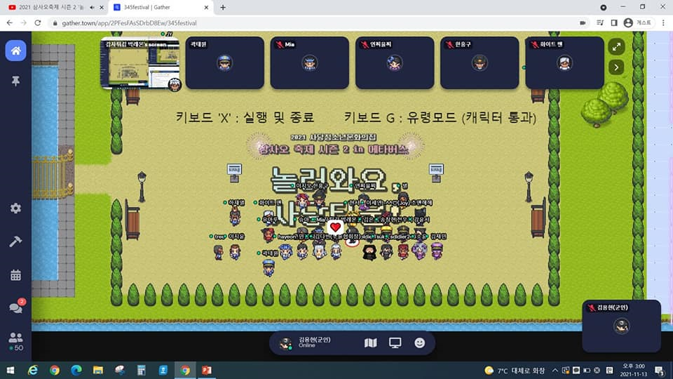
Task: Open the minimap icon in bottom bar
Action: tap(370, 343)
